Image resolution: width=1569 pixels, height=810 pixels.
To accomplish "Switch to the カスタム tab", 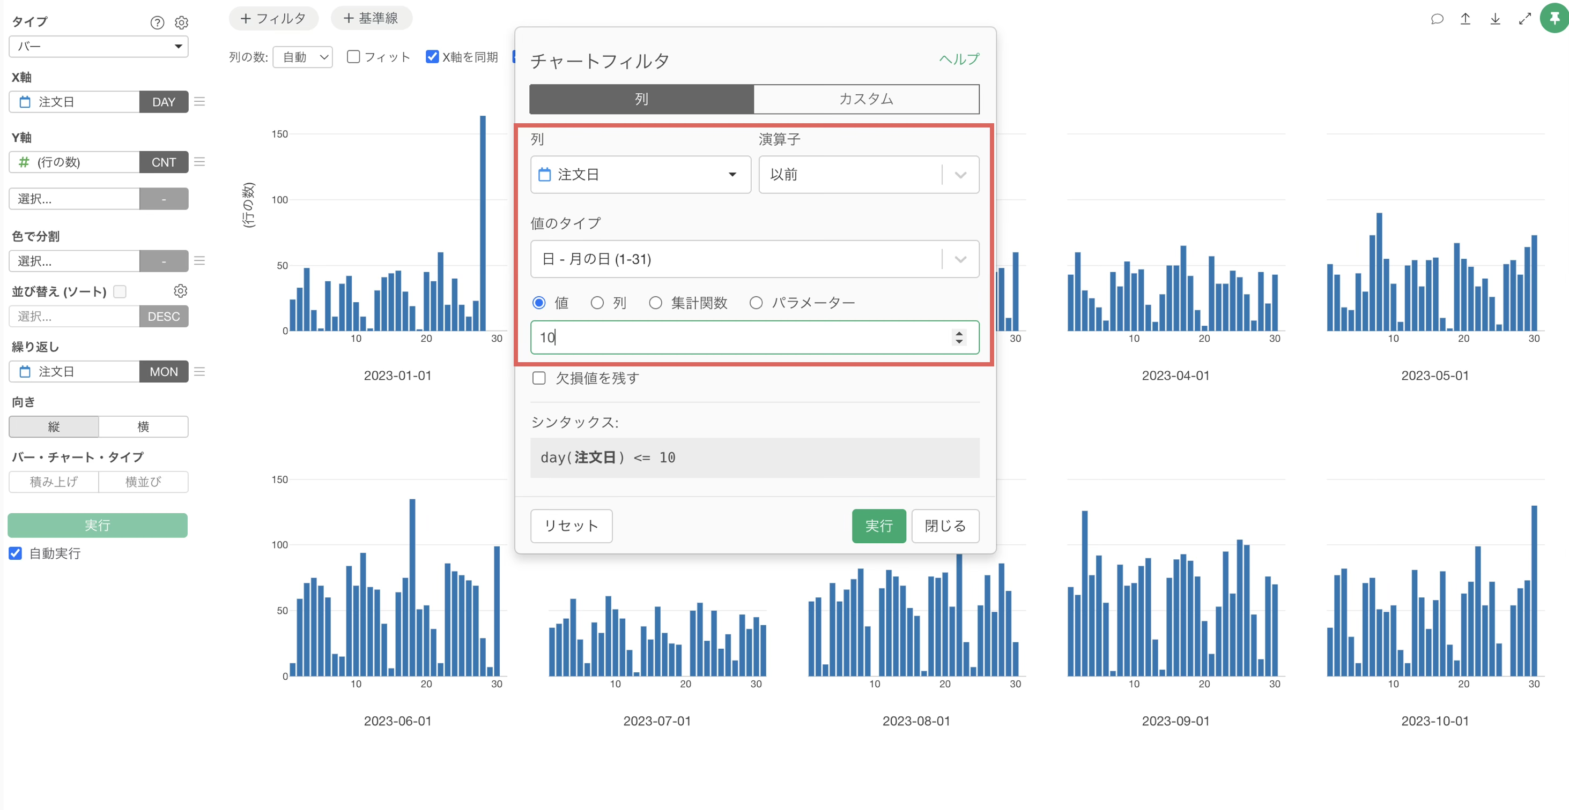I will [x=865, y=99].
